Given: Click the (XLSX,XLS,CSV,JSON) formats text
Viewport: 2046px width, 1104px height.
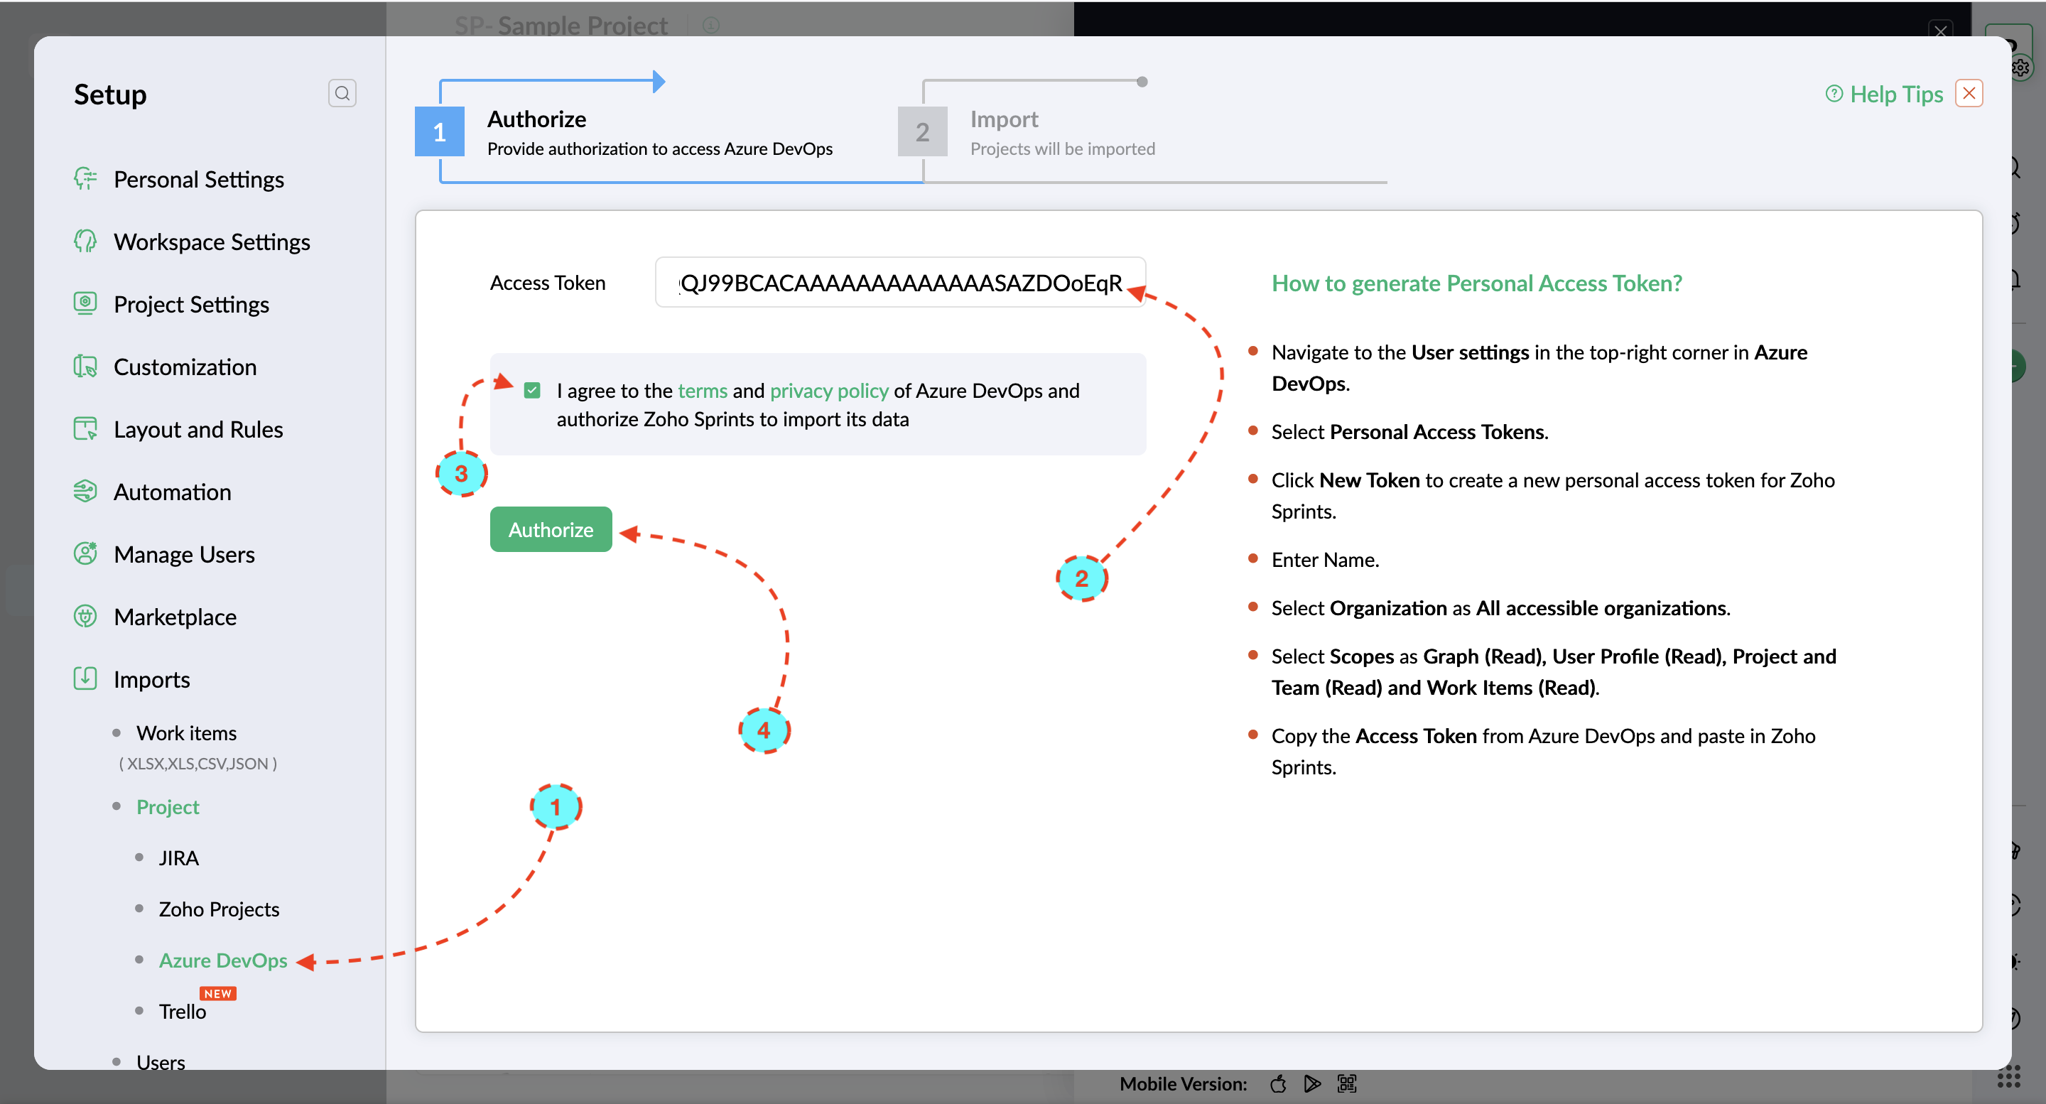Looking at the screenshot, I should point(197,763).
